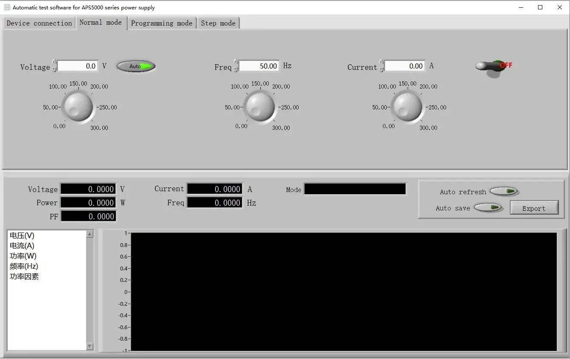Click the black waveform chart area
570x359 pixels.
[x=343, y=292]
